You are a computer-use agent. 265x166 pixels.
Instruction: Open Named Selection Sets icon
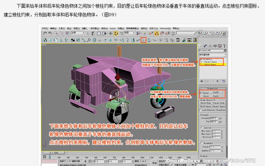(173, 33)
